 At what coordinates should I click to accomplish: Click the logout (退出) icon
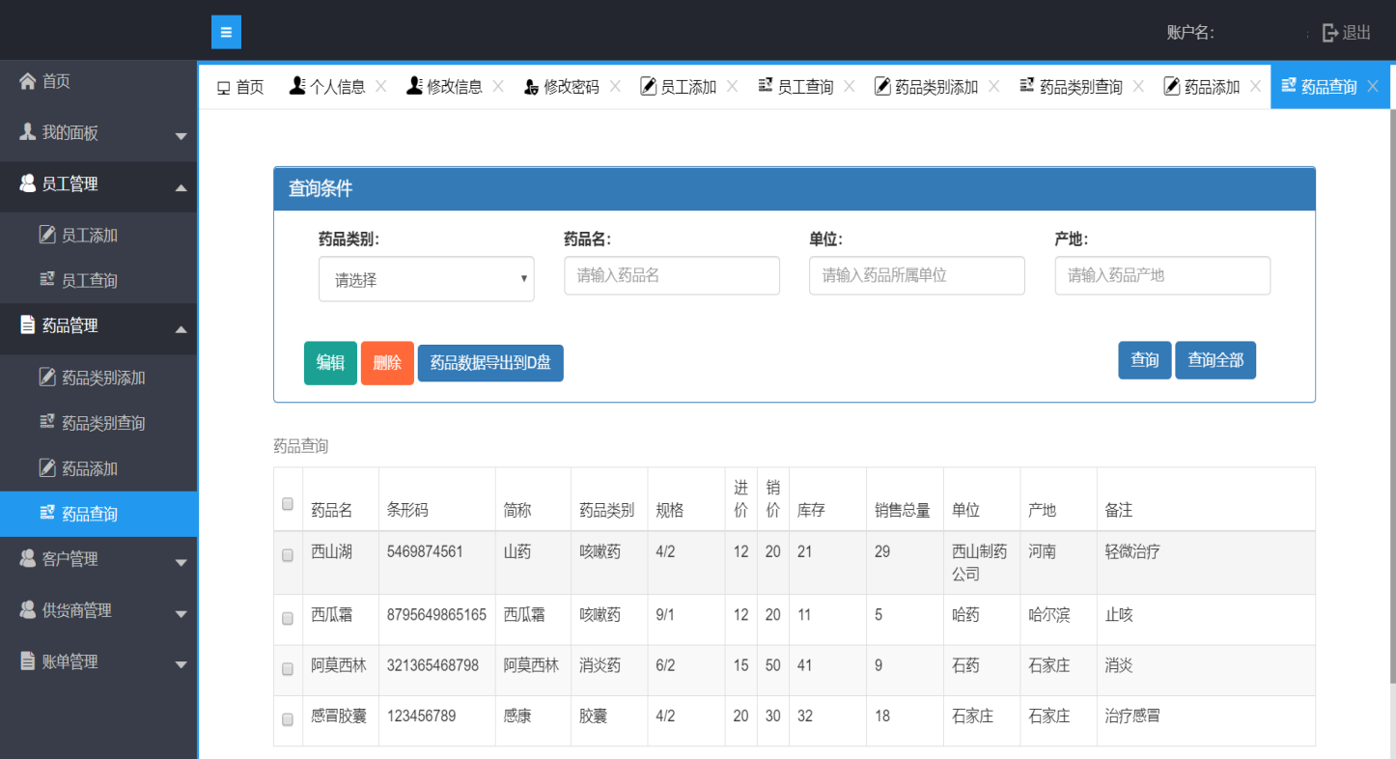(1330, 33)
